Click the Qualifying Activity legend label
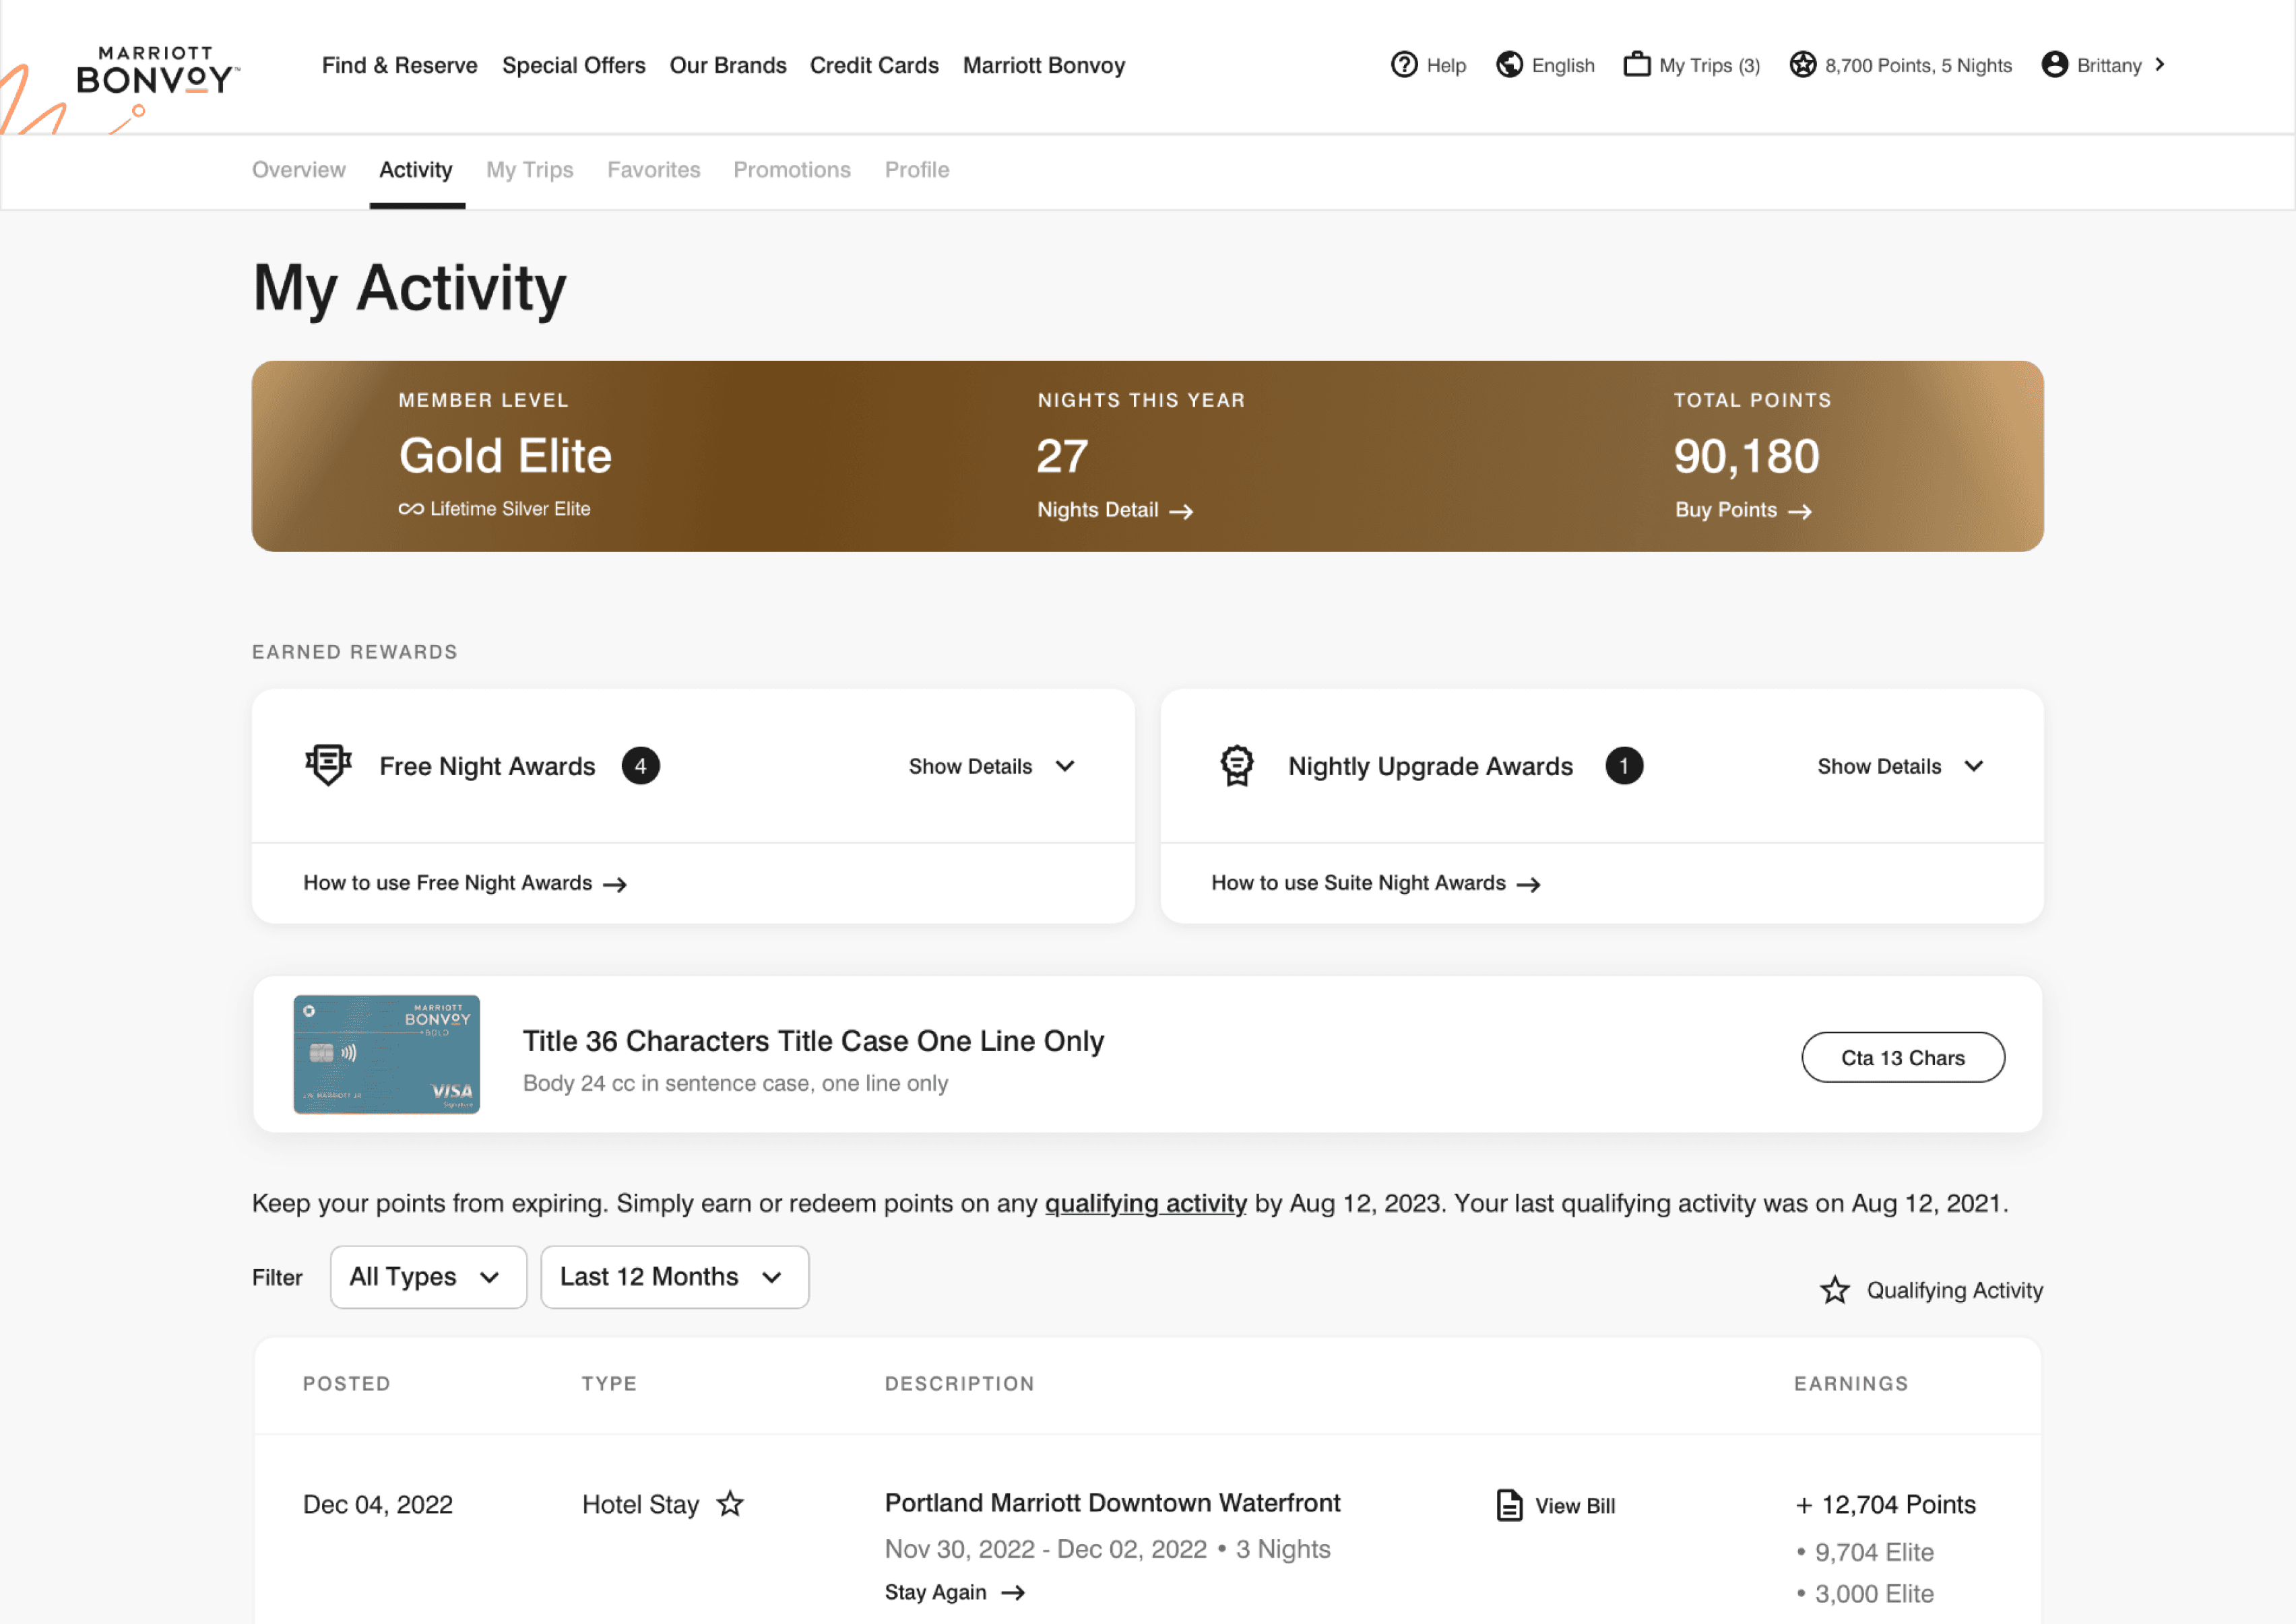Screen dimensions: 2296x1624 (x=1954, y=1290)
